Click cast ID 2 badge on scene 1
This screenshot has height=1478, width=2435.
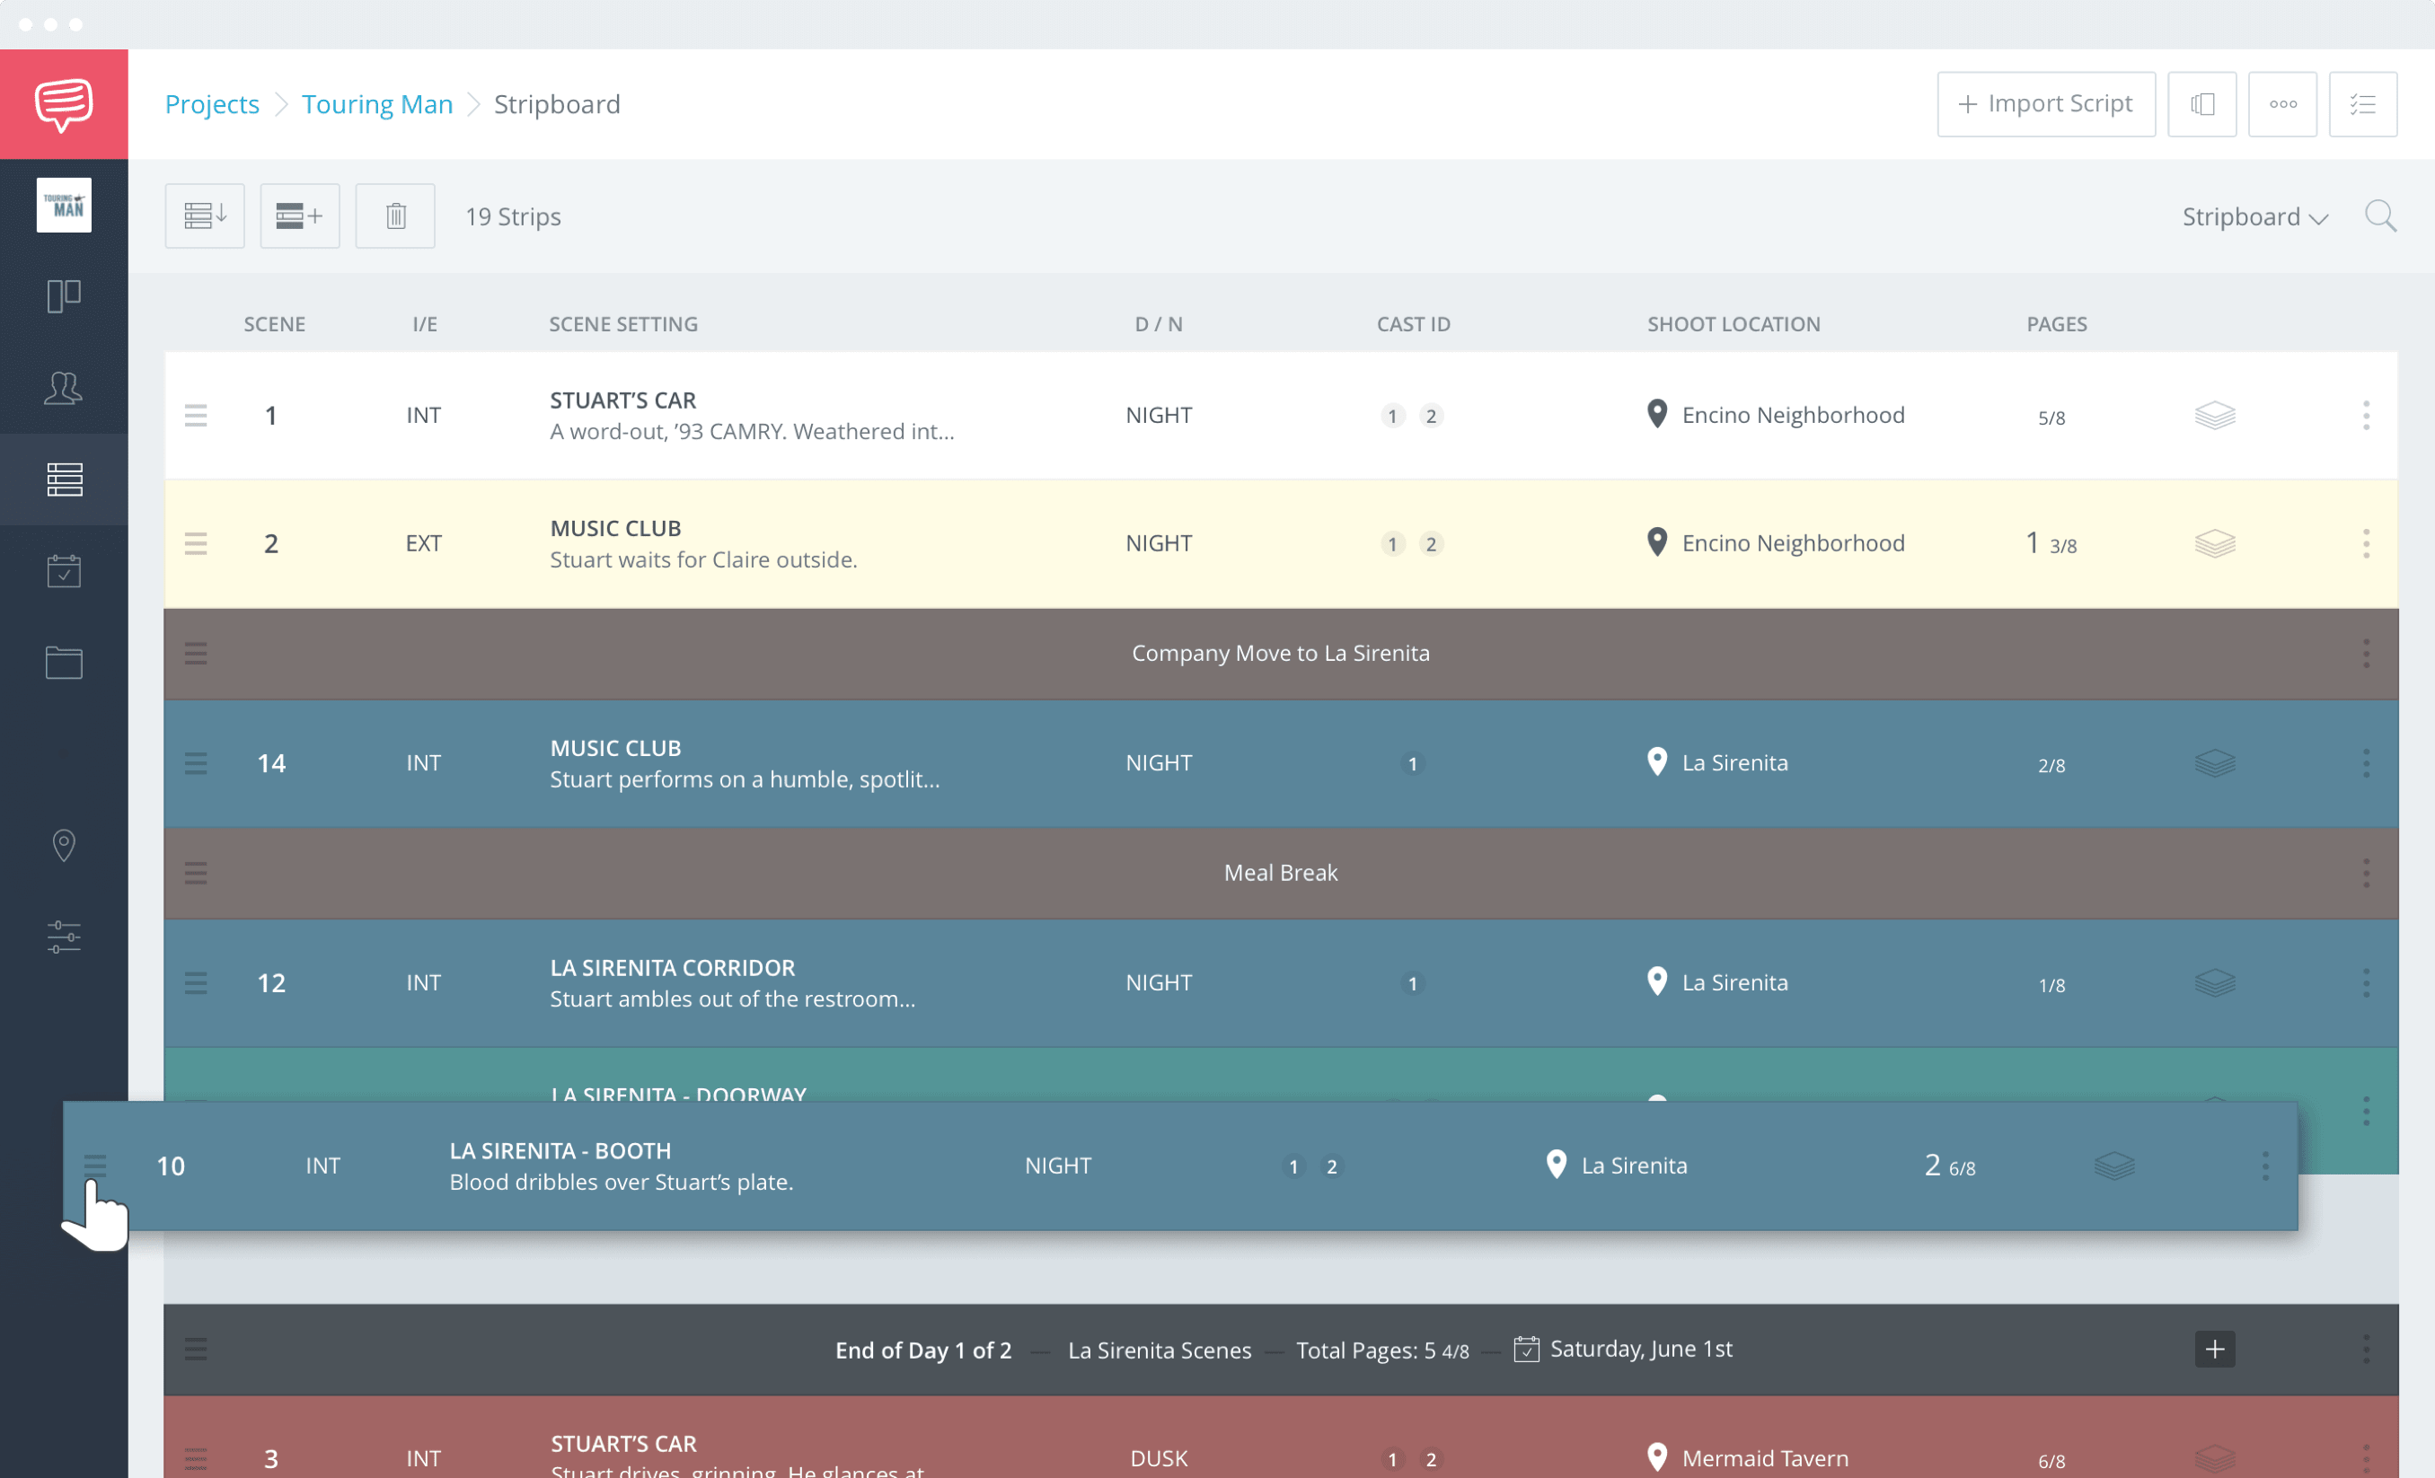point(1431,416)
